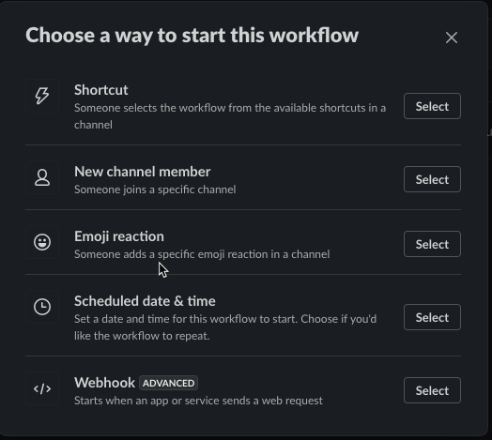Click the Emoji reaction title
This screenshot has width=492, height=440.
pos(119,236)
